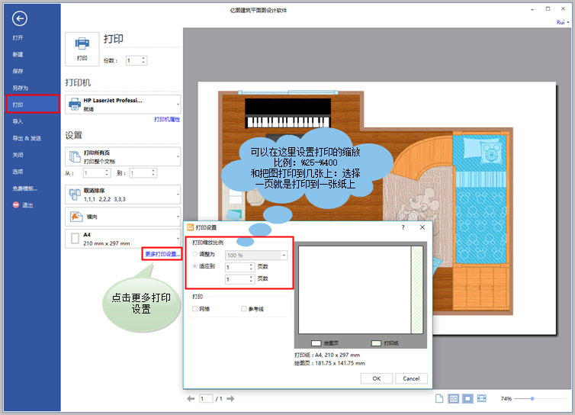Select 导出 & 发送 in the sidebar
This screenshot has width=575, height=415.
pyautogui.click(x=27, y=138)
